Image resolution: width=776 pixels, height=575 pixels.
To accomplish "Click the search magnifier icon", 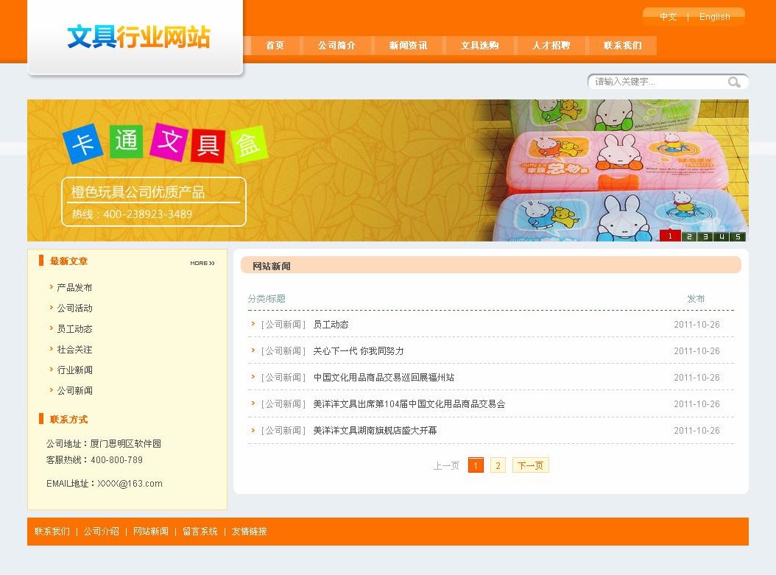I will 734,82.
